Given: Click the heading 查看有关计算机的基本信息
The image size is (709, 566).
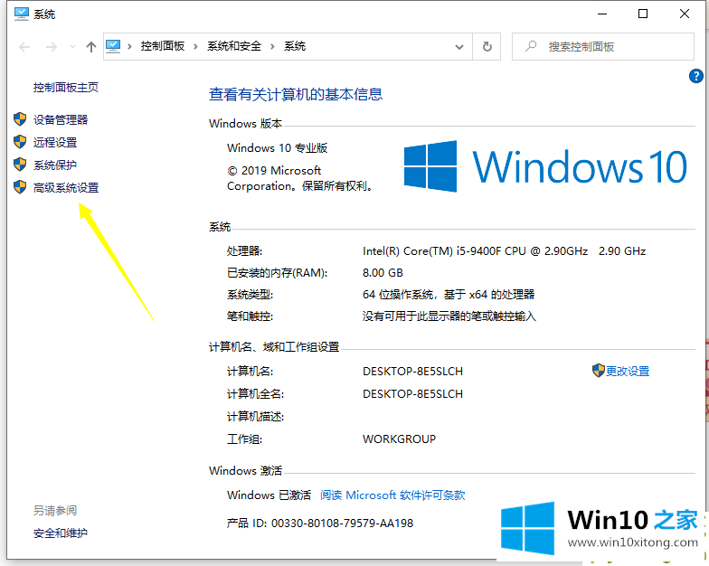Looking at the screenshot, I should click(296, 94).
